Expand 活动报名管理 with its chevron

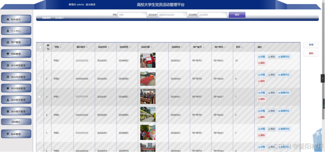pyautogui.click(x=27, y=99)
